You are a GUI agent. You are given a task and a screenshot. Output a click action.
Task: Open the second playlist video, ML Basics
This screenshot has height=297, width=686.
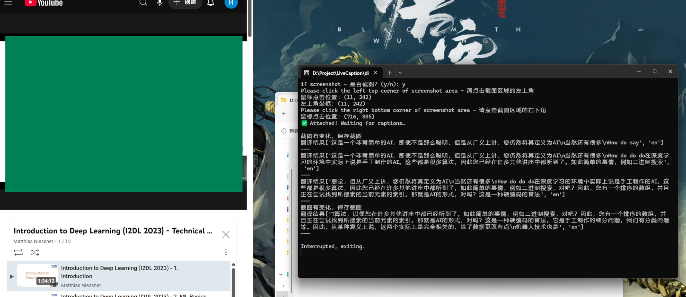click(x=134, y=295)
